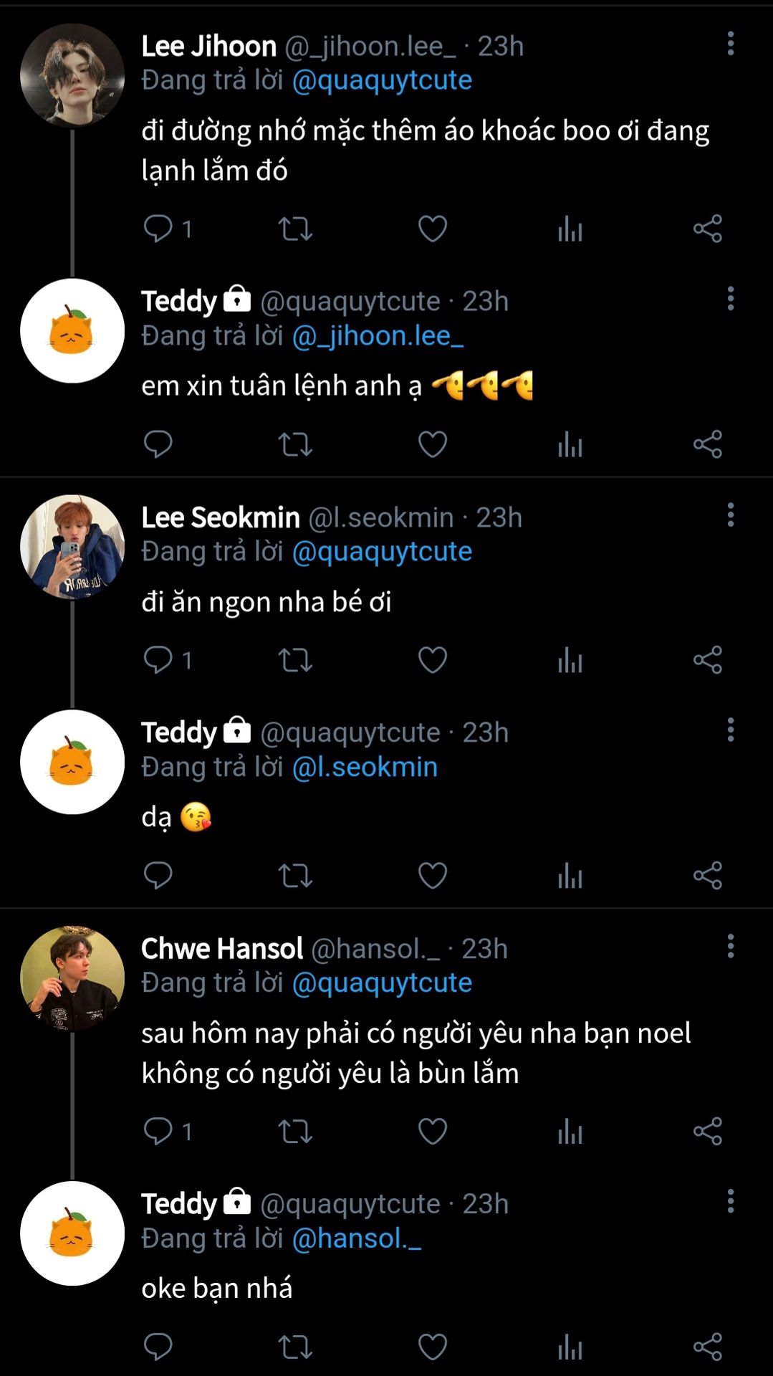
Task: Open the @l.seokmin mention link
Action: (x=365, y=768)
